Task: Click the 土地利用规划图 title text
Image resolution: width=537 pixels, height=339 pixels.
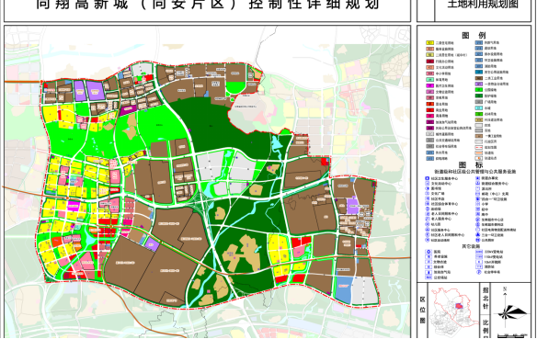Action: (483, 5)
